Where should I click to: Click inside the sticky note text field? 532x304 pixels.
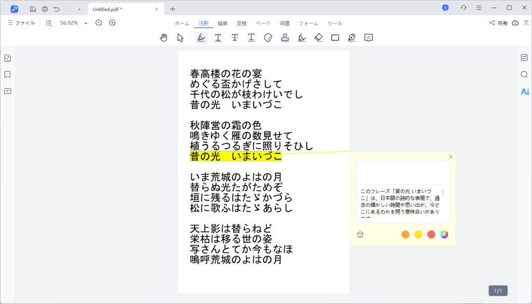point(402,174)
